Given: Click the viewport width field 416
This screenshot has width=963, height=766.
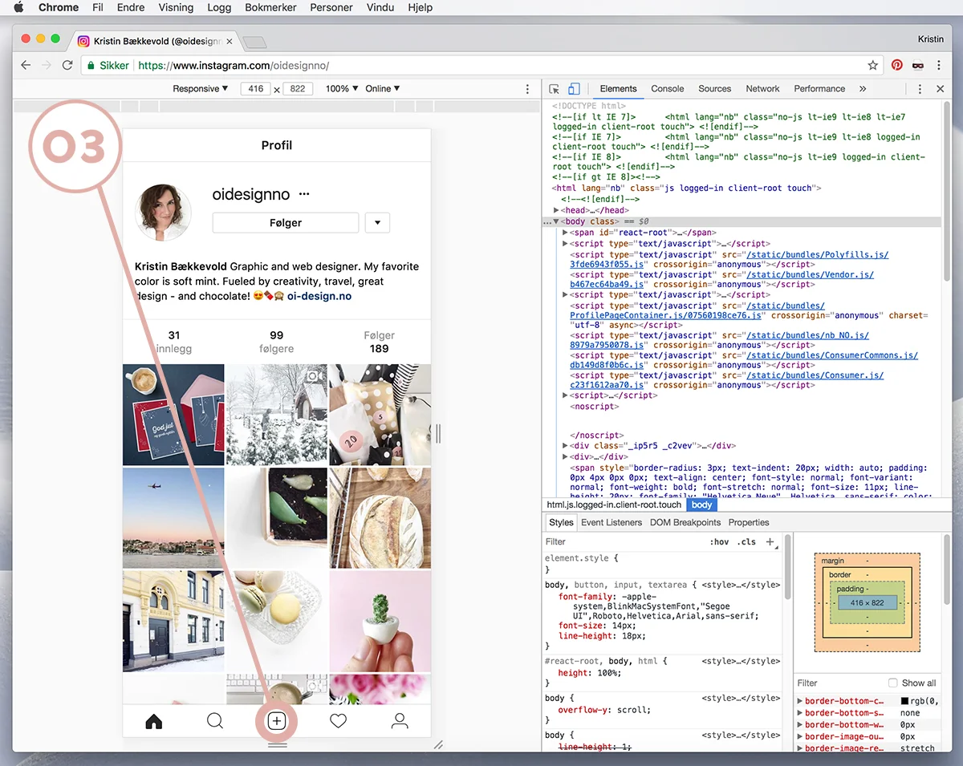Looking at the screenshot, I should (256, 89).
